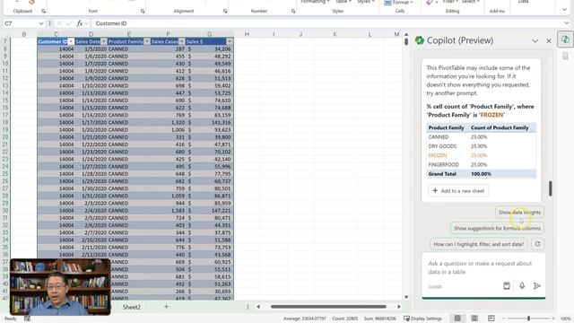Click the Name Box showing C7

[20, 23]
